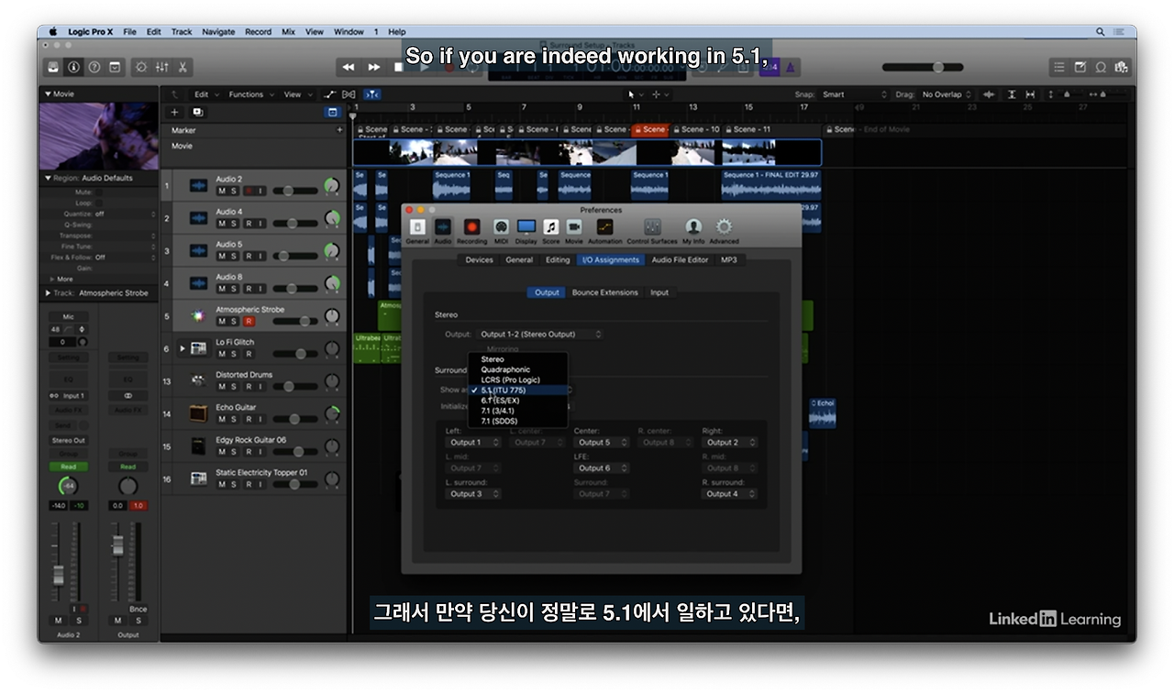1174x693 pixels.
Task: Open the Media Browsers icon
Action: pos(1120,67)
